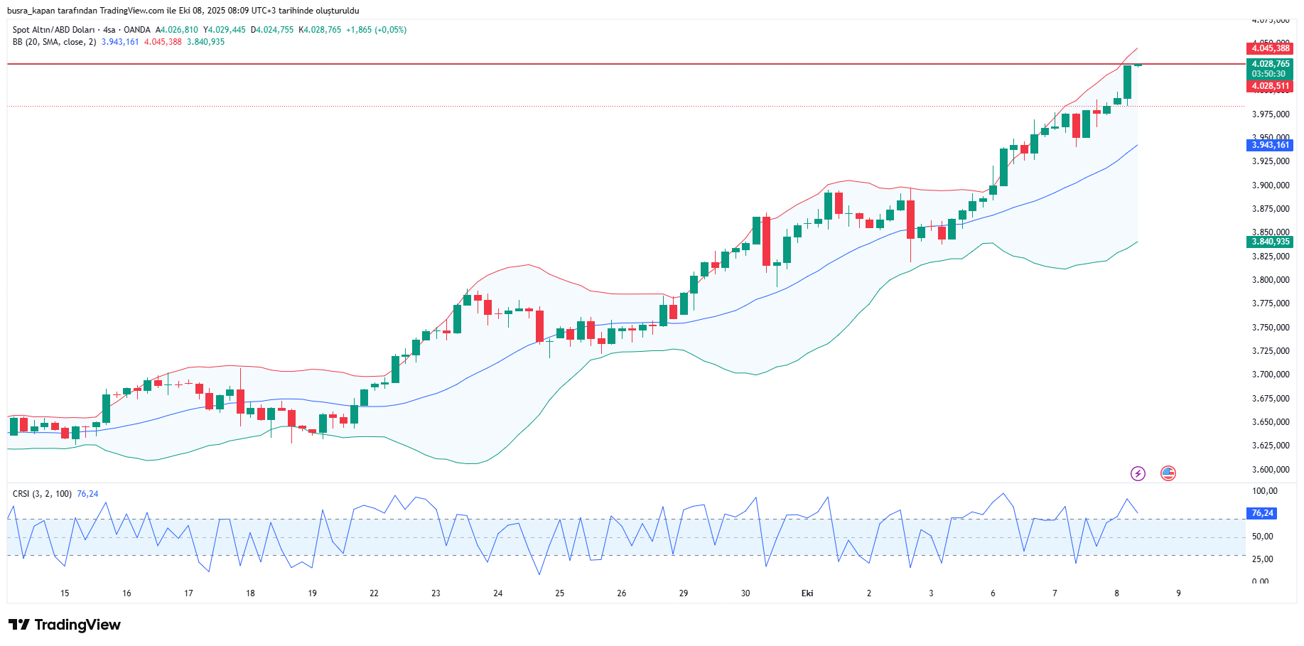The image size is (1304, 646).
Task: Click the purple lightning bolt event icon
Action: tap(1138, 473)
